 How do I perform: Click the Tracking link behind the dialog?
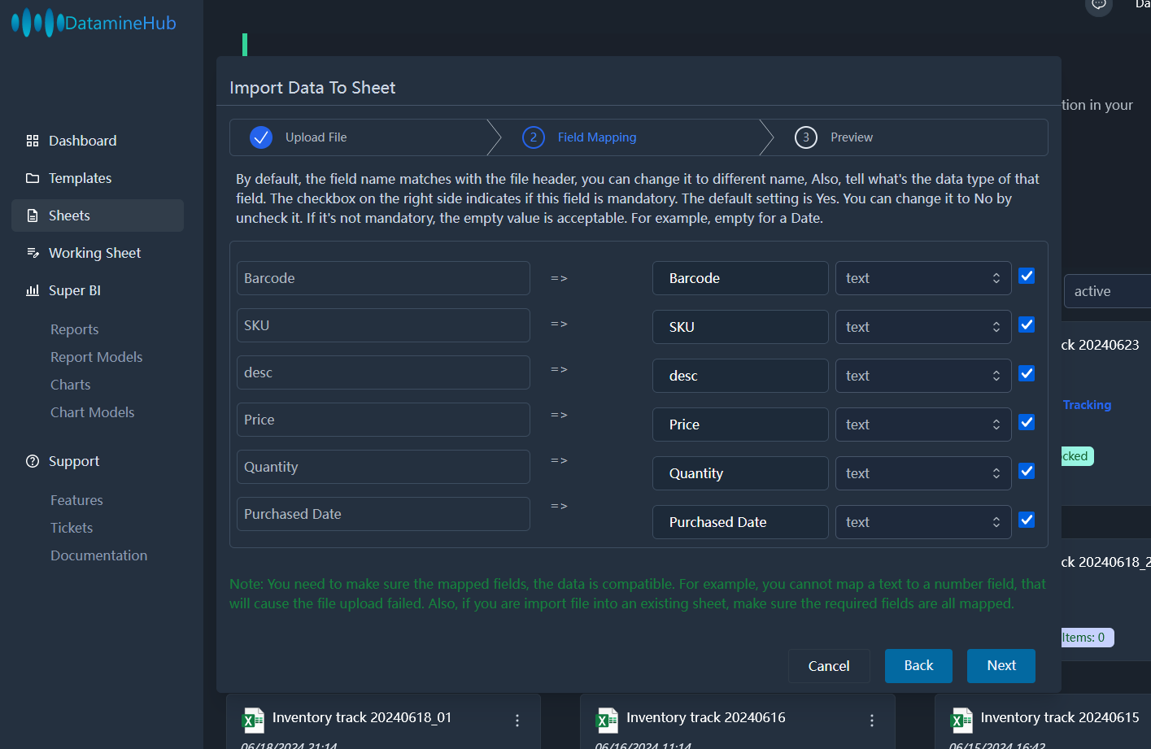[1087, 405]
